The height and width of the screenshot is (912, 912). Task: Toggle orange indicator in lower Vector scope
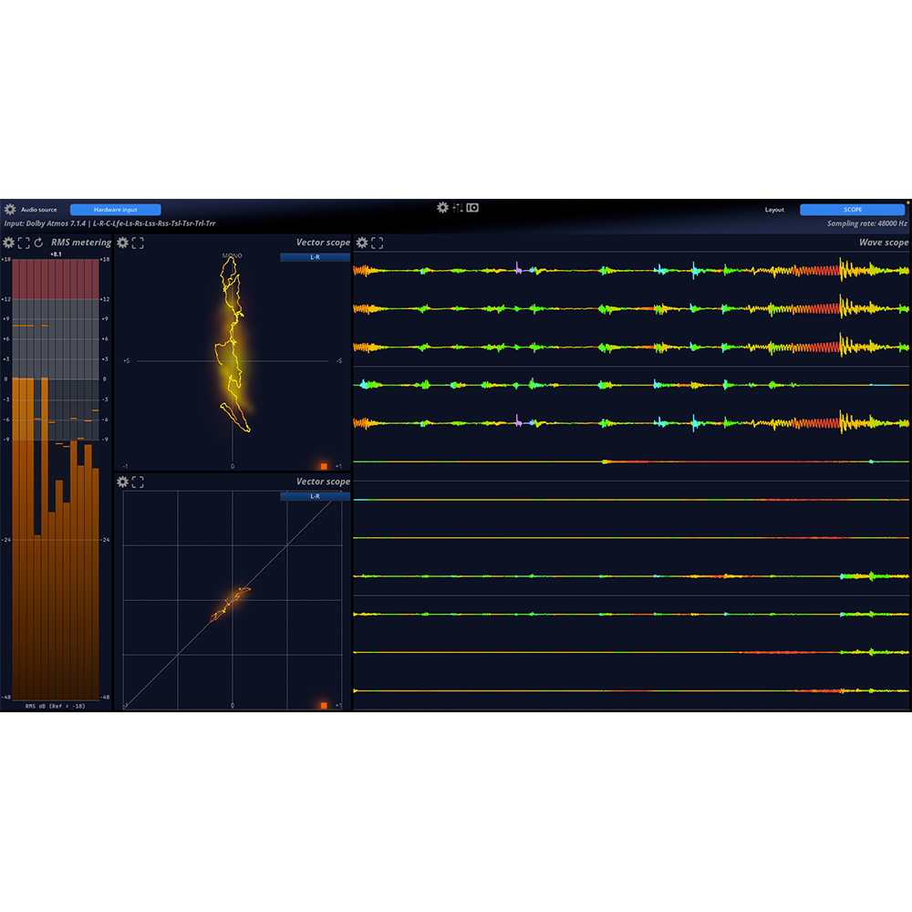coord(324,705)
